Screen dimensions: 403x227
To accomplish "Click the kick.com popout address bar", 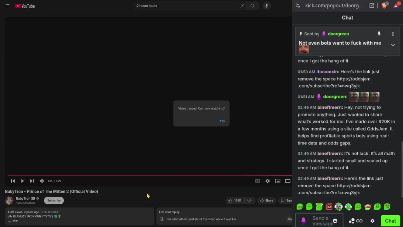I will [334, 6].
